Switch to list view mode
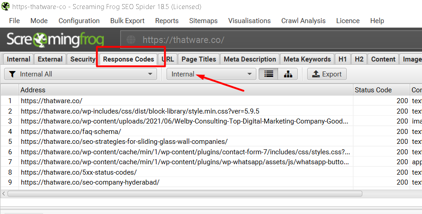The image size is (422, 214). tap(269, 74)
